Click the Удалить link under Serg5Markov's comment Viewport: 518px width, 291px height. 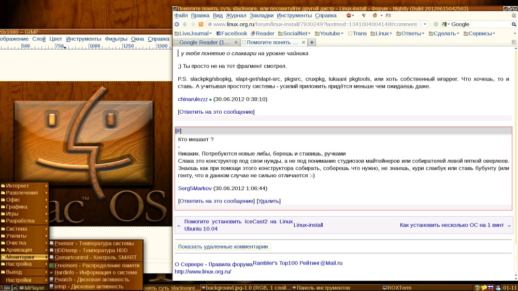click(x=268, y=201)
